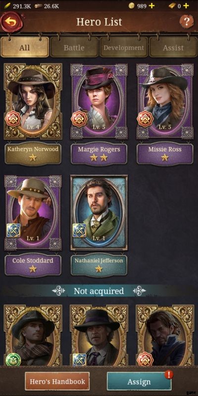
Task: Select the All heroes tab
Action: 24,48
